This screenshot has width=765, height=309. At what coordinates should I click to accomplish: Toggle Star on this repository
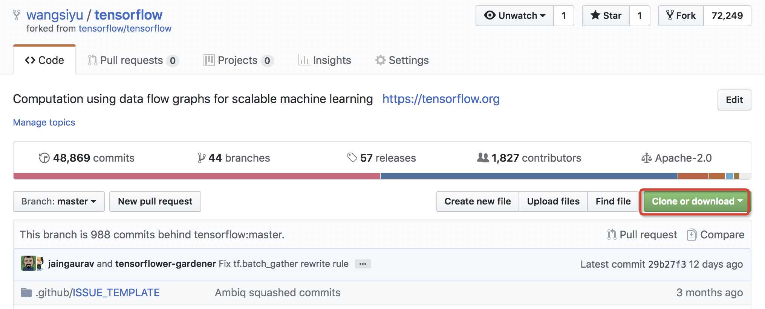coord(606,16)
